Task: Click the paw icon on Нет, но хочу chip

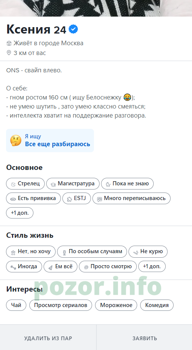Action: (14, 253)
